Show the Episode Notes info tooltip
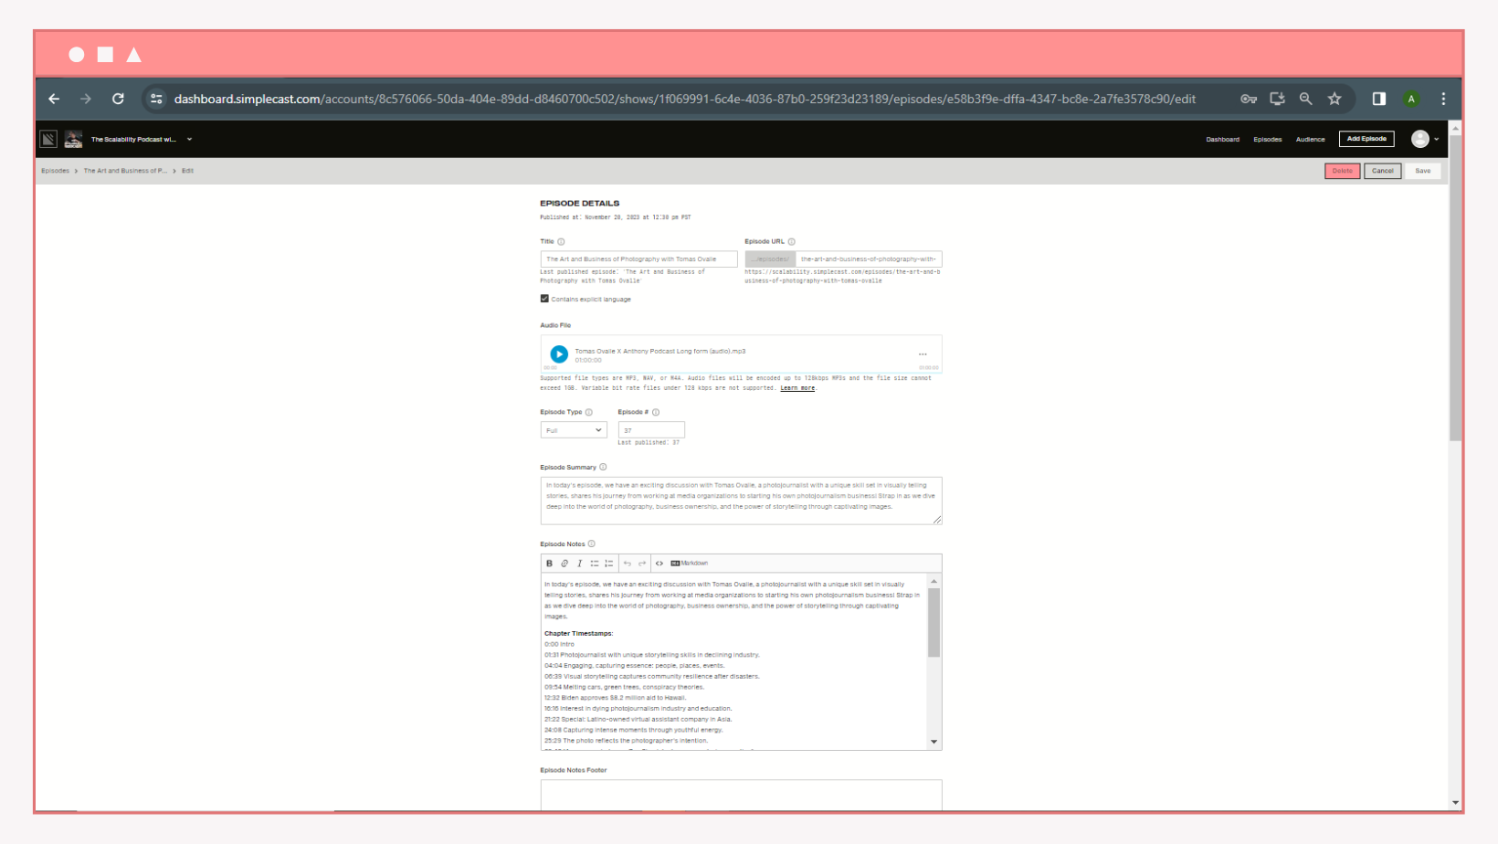1498x844 pixels. (x=591, y=544)
